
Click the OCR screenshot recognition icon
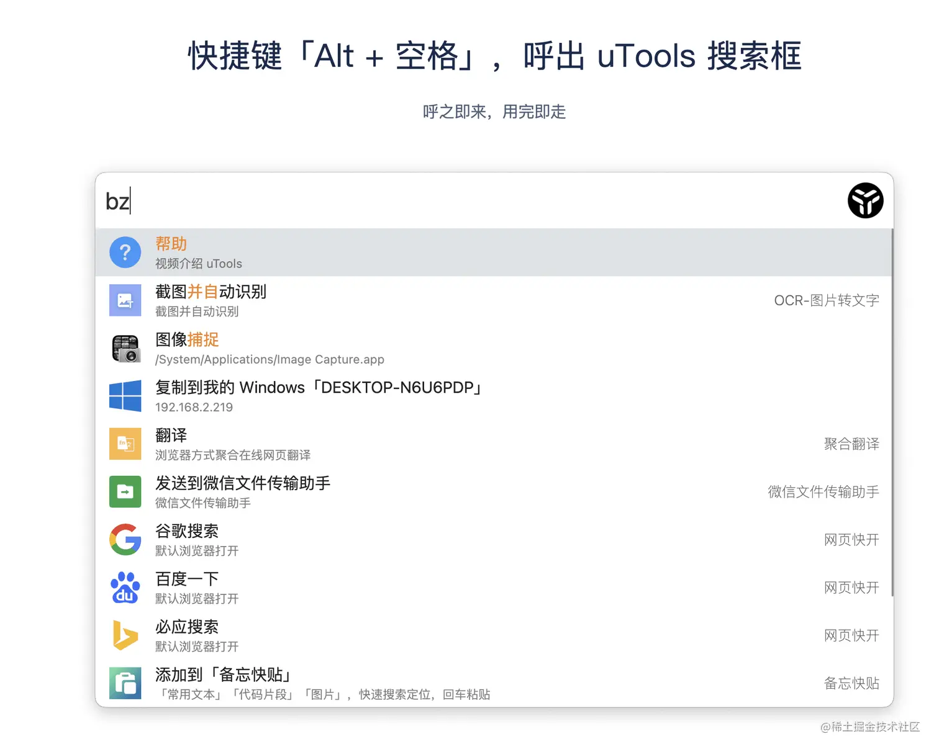(125, 300)
